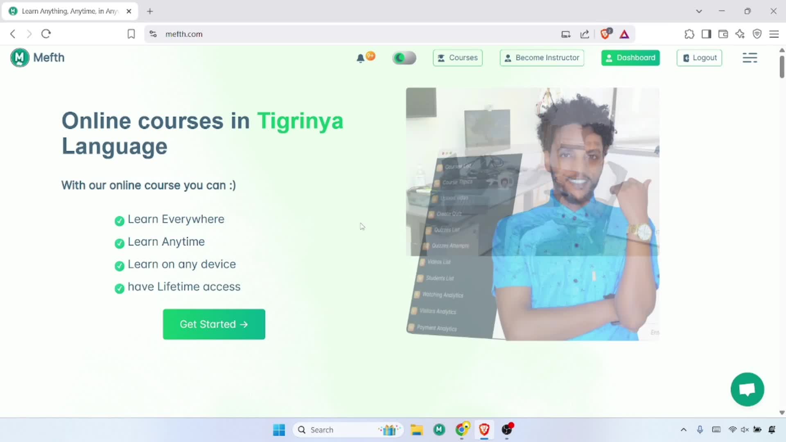This screenshot has width=786, height=442.
Task: Launch Leo AI via the sparkle icon
Action: point(740,34)
